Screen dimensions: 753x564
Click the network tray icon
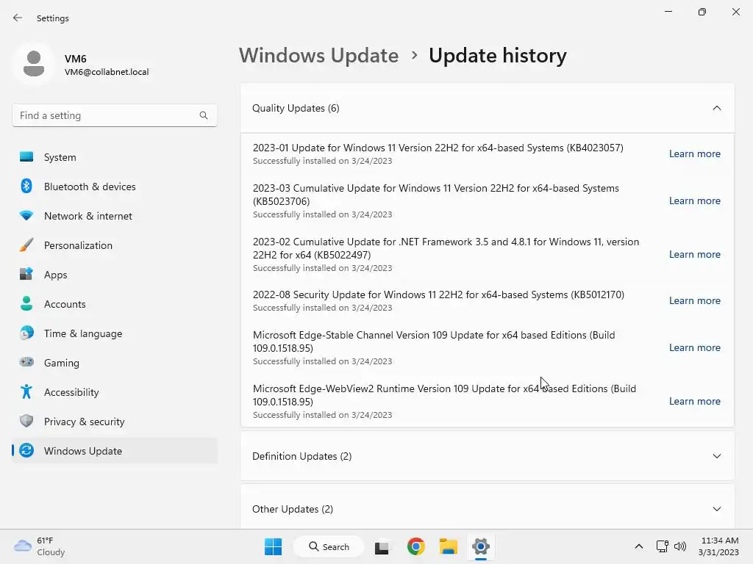(663, 546)
